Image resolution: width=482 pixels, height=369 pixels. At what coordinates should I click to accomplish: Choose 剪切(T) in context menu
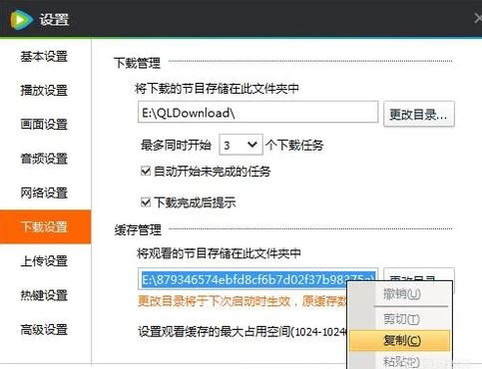pyautogui.click(x=401, y=319)
